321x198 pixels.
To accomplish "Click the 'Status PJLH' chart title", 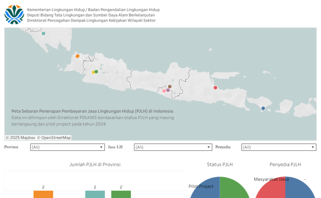I will 220,164.
